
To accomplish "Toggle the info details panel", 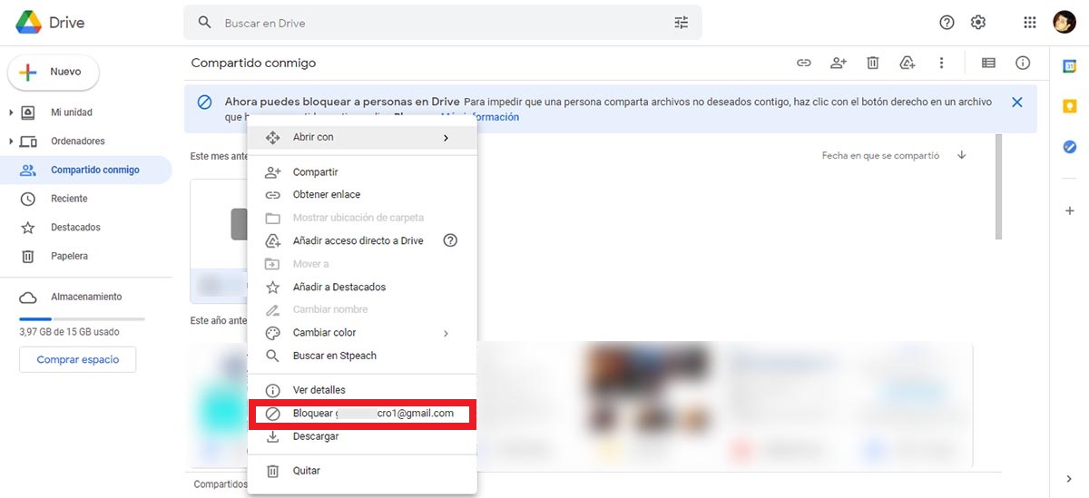I will 1023,63.
